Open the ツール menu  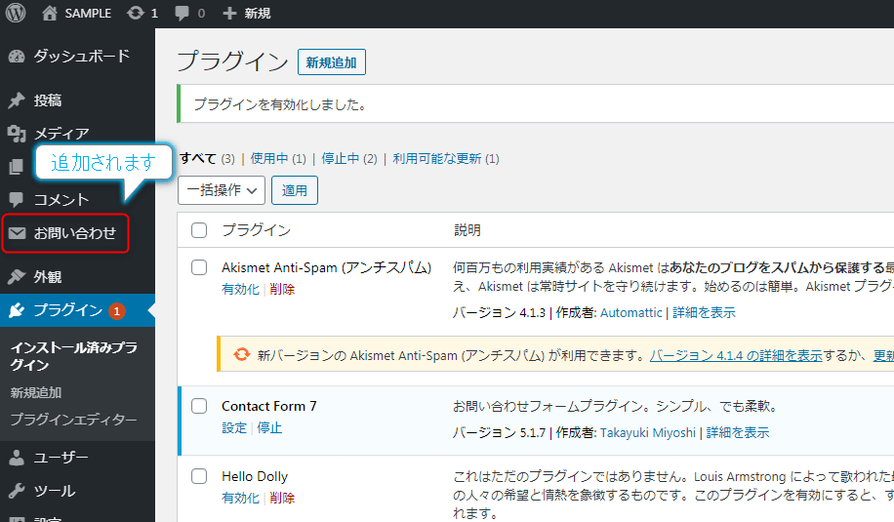click(x=54, y=490)
